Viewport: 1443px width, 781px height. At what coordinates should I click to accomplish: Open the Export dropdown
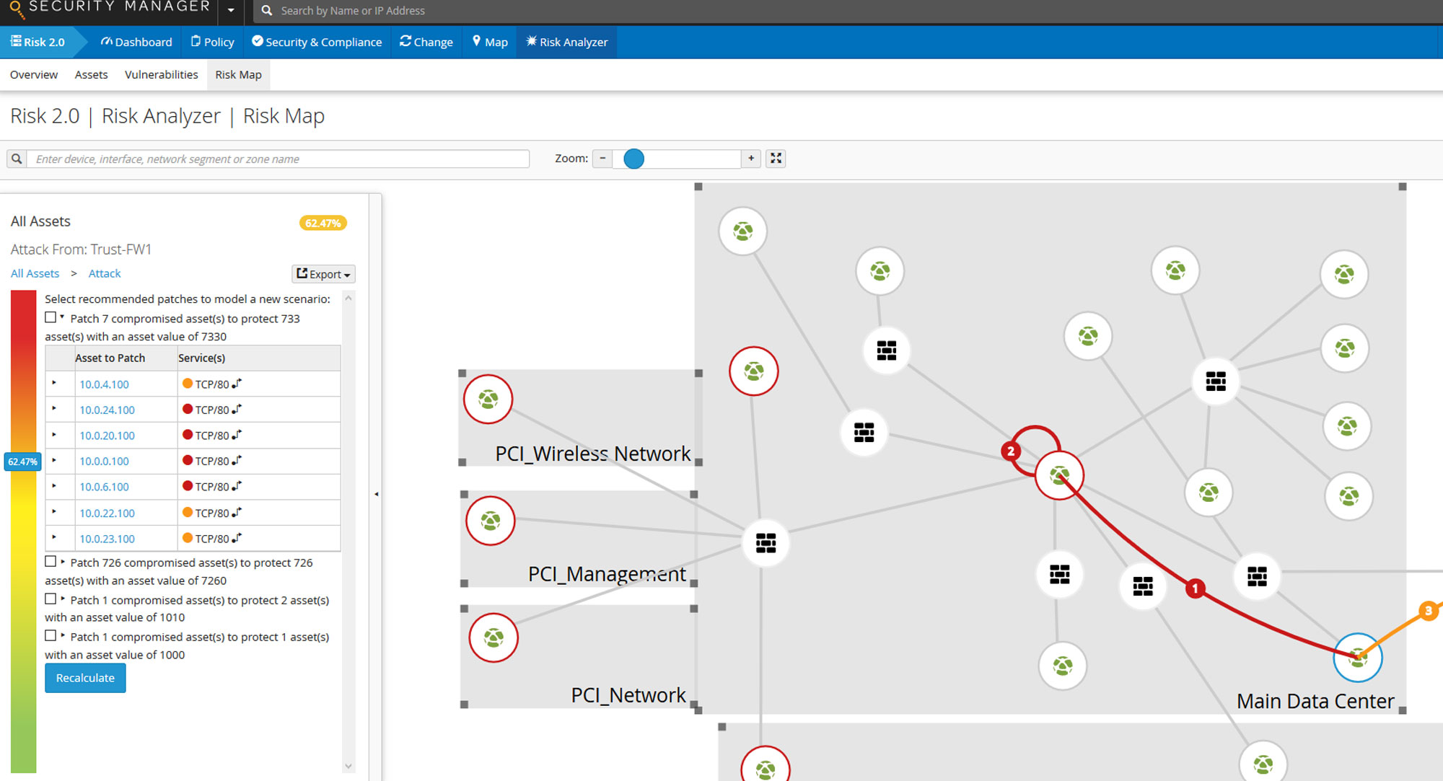pos(323,274)
